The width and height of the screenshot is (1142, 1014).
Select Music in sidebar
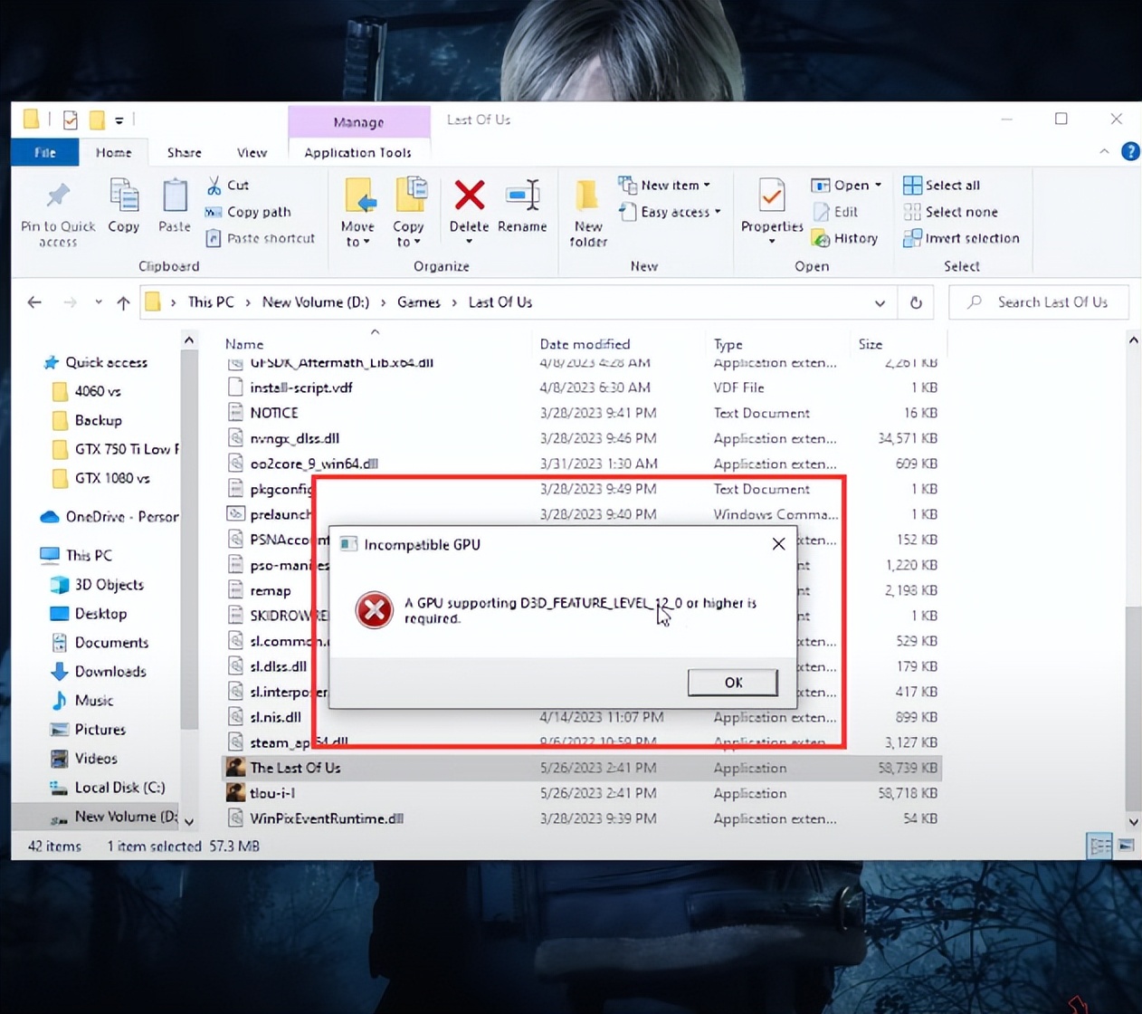[x=82, y=701]
